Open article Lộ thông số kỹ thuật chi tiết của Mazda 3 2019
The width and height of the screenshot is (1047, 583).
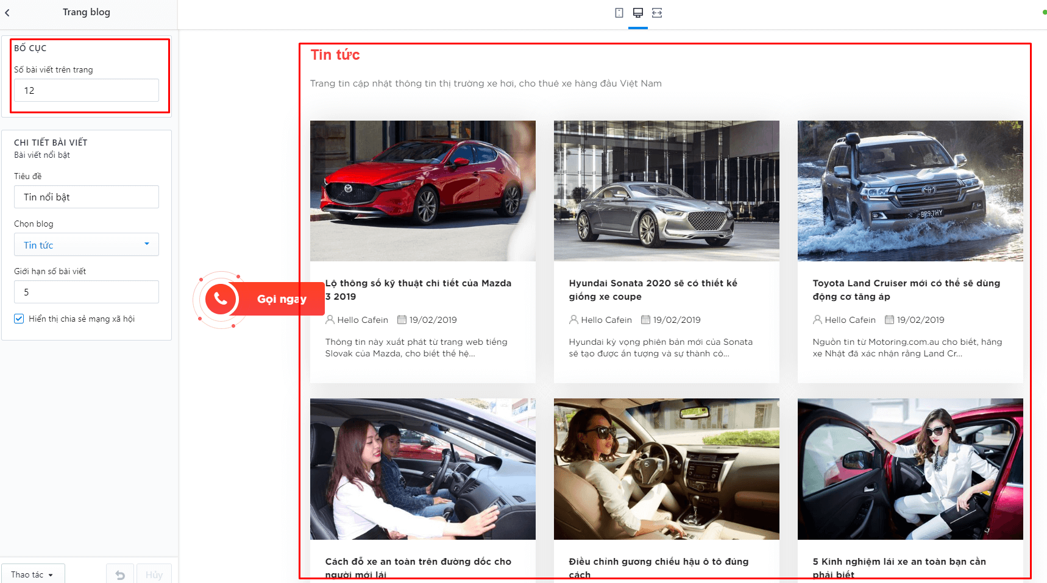click(418, 290)
